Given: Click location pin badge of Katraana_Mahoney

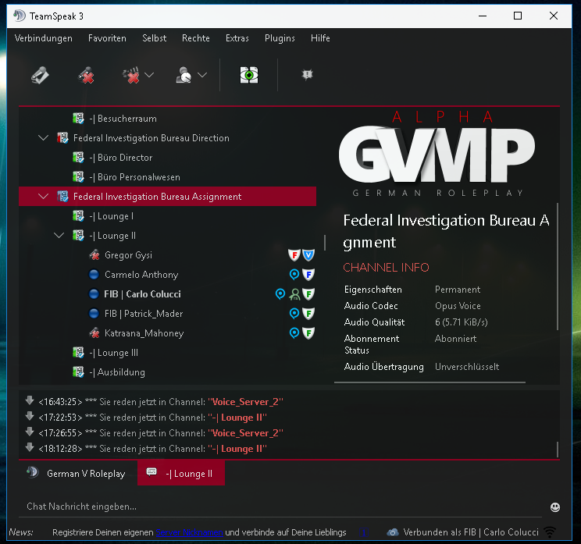Looking at the screenshot, I should point(294,333).
